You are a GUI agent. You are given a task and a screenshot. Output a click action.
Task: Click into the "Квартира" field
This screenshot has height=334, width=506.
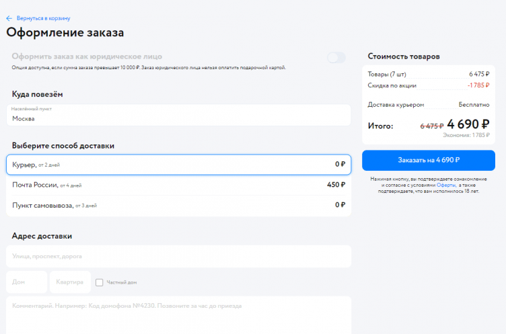[x=70, y=282]
